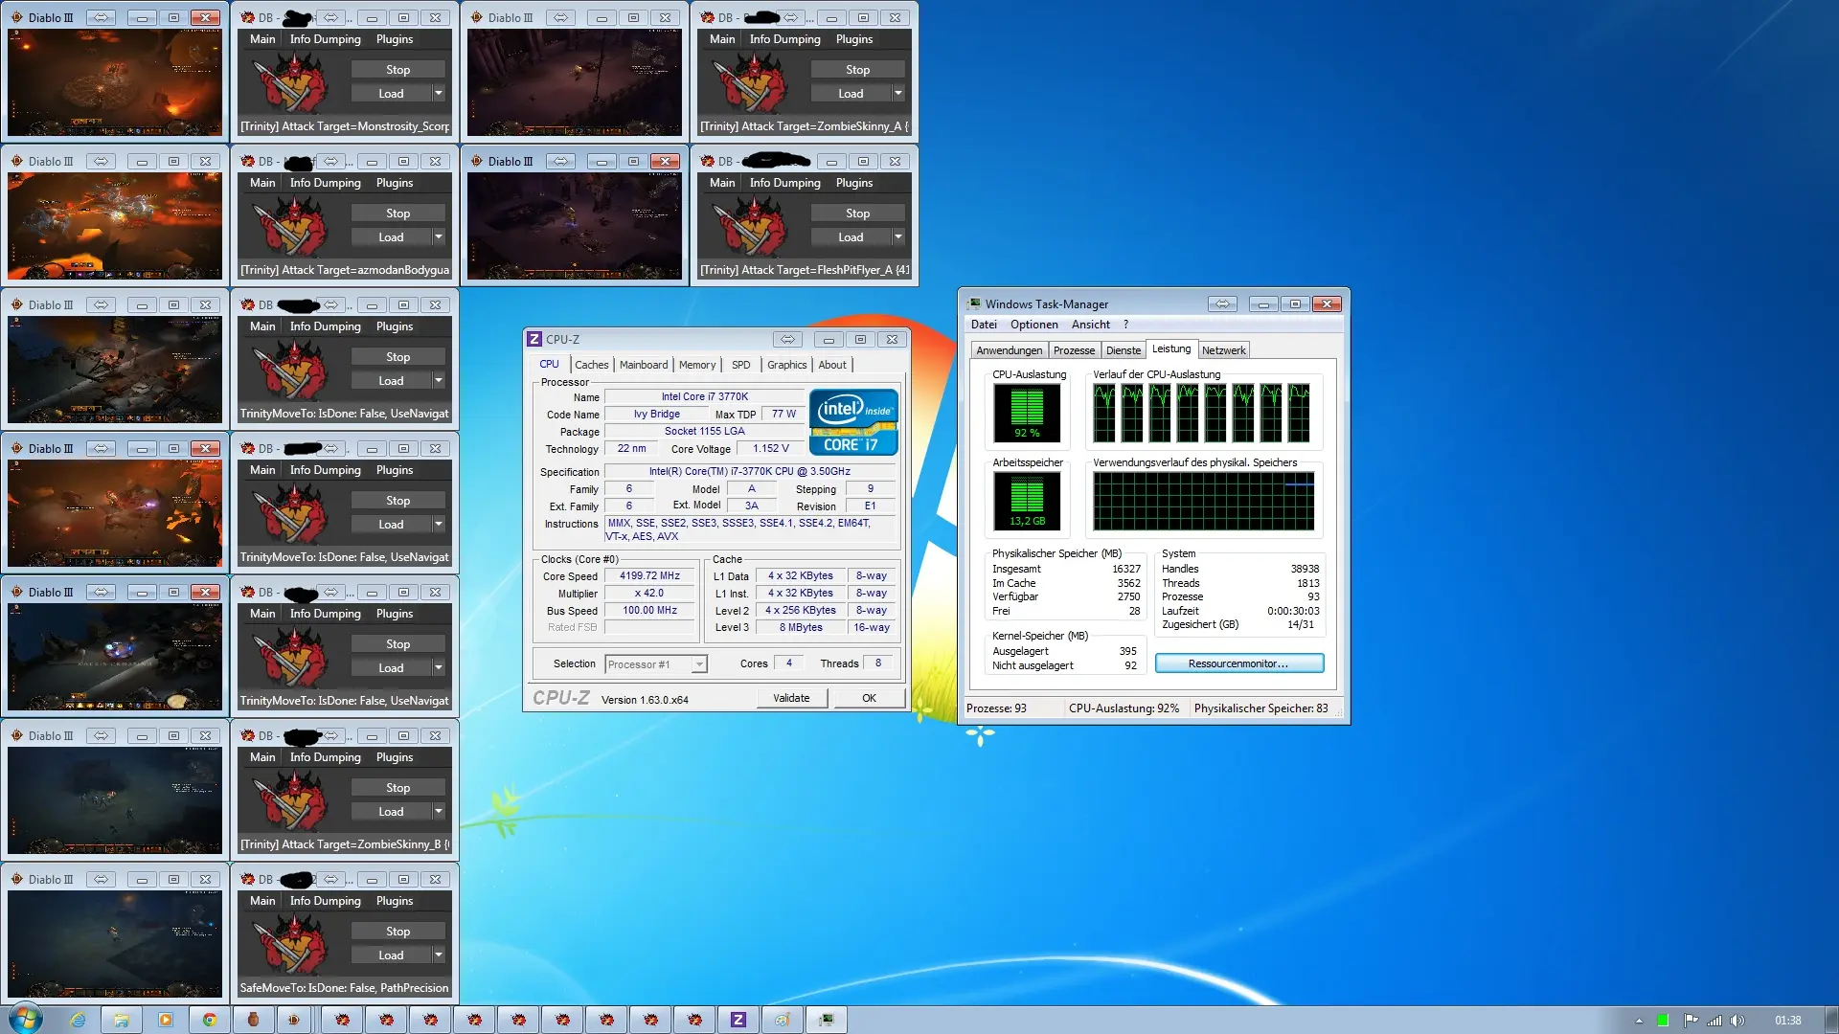Open the Ansicht menu in Task-Manager
This screenshot has width=1839, height=1034.
click(x=1091, y=325)
